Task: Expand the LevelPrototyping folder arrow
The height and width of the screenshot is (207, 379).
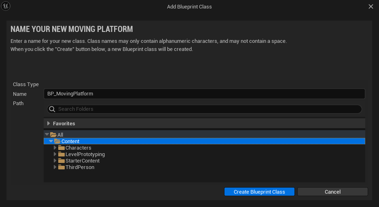Action: (55, 154)
